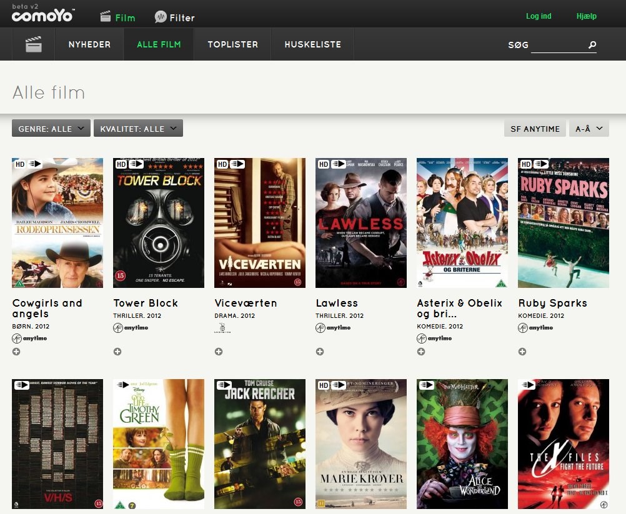Click the Viceværten title link
626x514 pixels.
tap(246, 303)
